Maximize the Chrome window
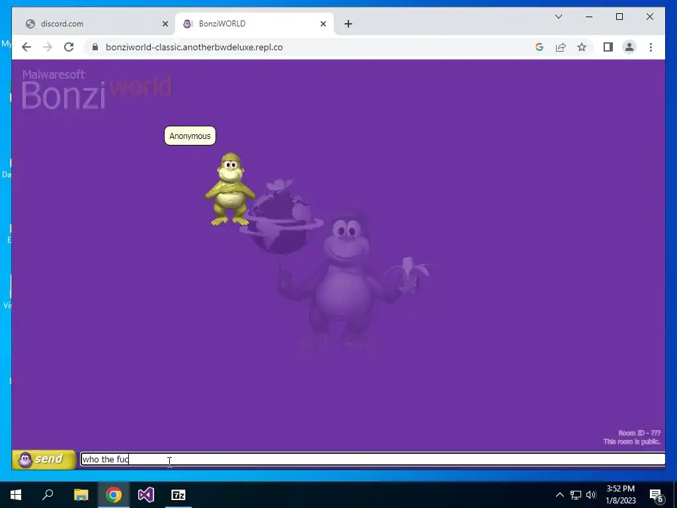 (x=619, y=17)
